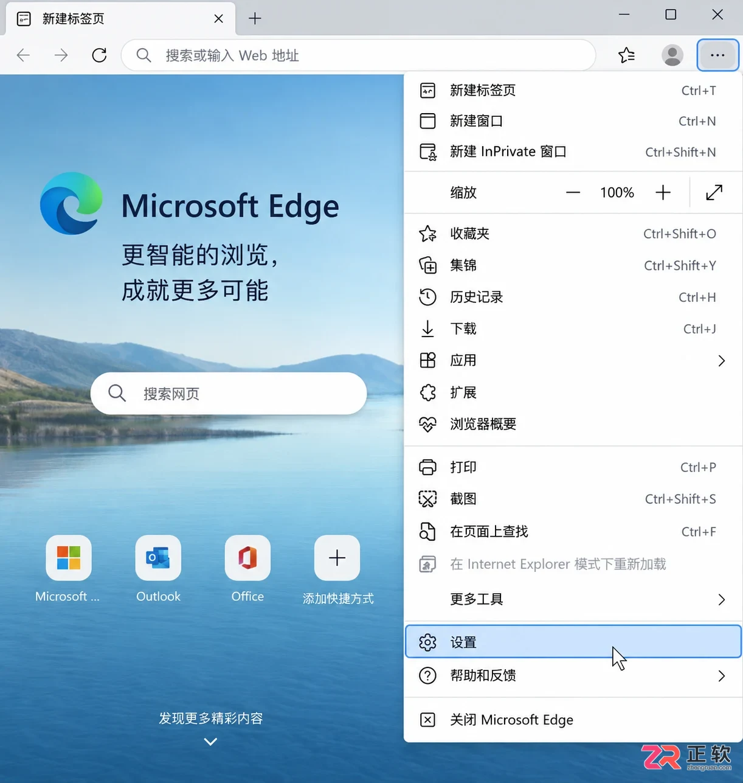Refresh the page with the reload icon
Image resolution: width=743 pixels, height=783 pixels.
[x=99, y=55]
